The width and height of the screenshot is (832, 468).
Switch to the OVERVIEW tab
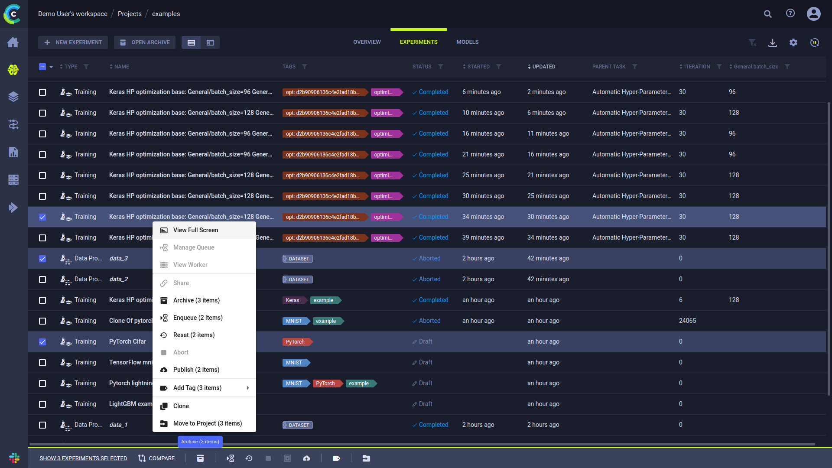[367, 42]
